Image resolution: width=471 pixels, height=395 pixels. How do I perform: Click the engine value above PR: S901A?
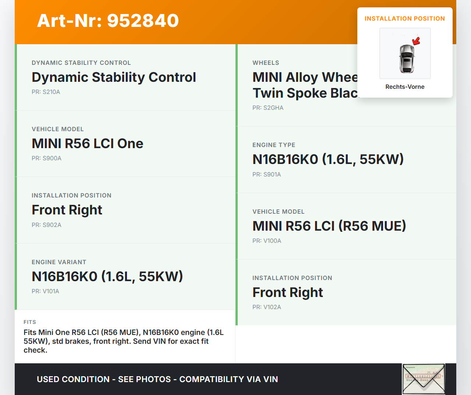328,160
